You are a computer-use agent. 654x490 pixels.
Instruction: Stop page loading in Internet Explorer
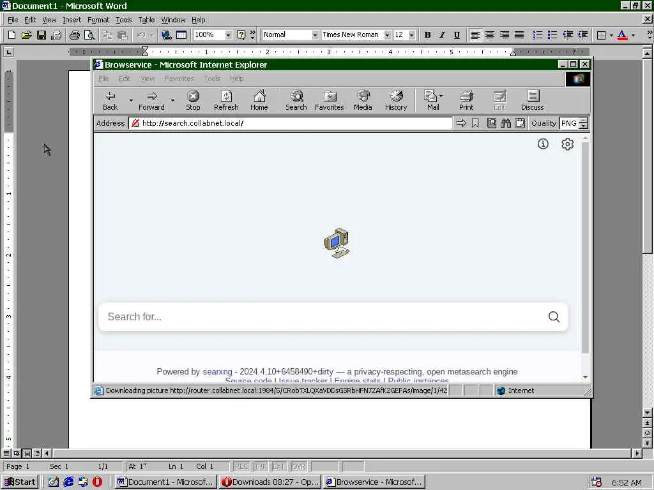(x=193, y=101)
